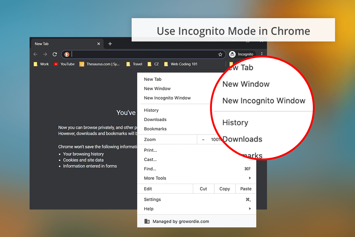Select Cast... in the menu

click(x=196, y=160)
